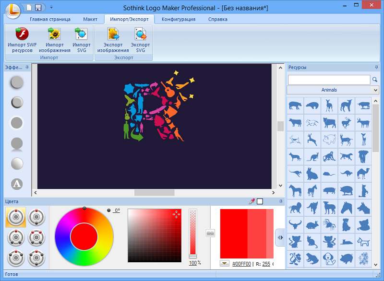Click the Resources search input field
Screen dimensions: 384x281
(x=329, y=80)
